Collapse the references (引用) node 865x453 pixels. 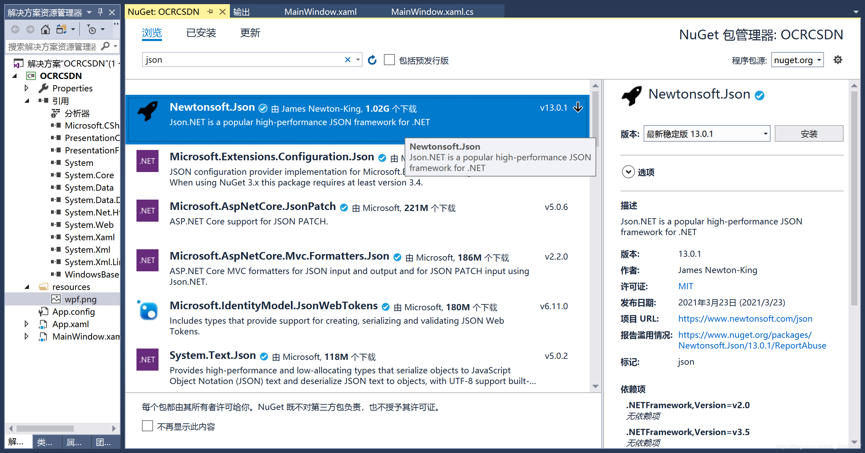(x=27, y=101)
